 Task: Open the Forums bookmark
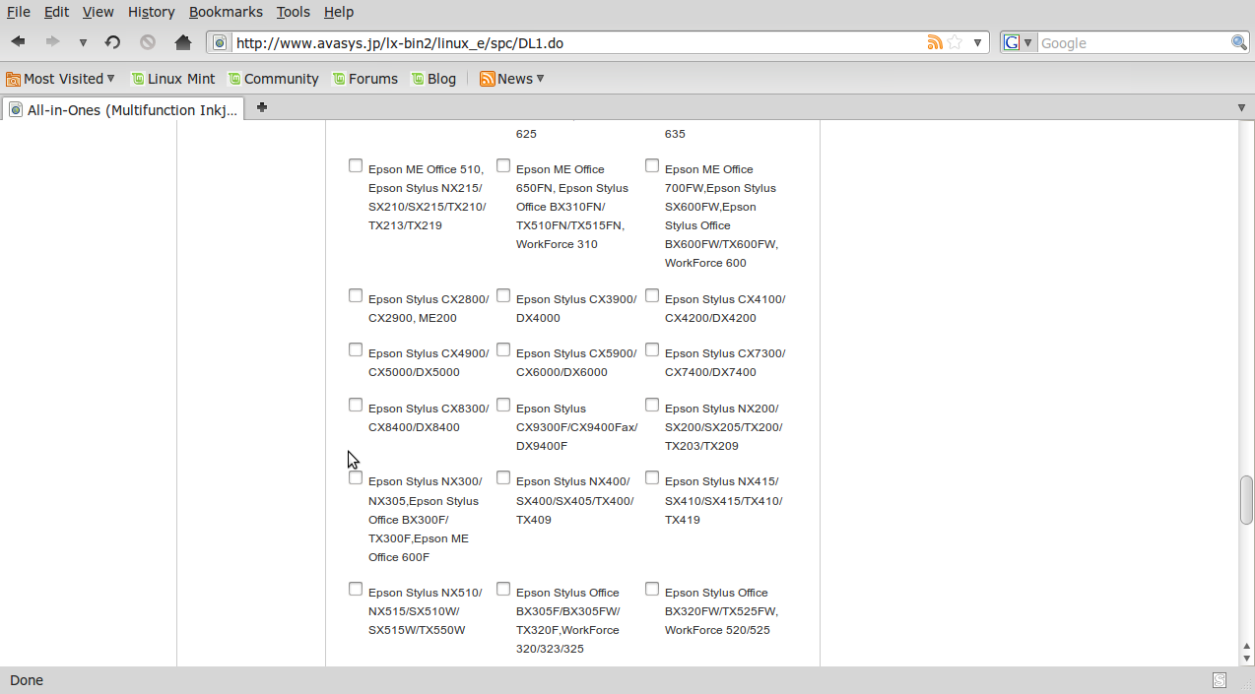(364, 79)
